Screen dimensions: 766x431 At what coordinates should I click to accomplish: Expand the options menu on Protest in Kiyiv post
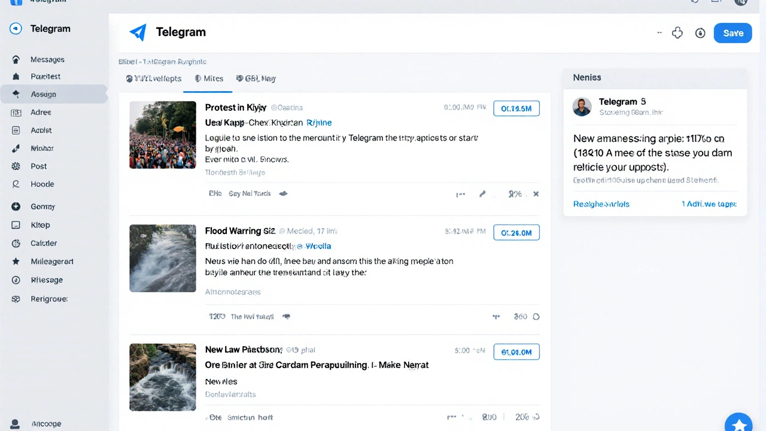460,194
